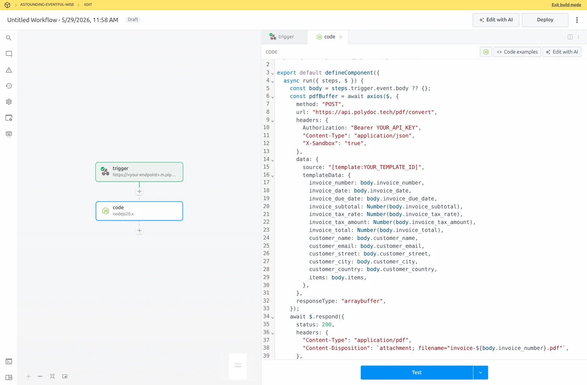Open Code examples

pos(517,52)
